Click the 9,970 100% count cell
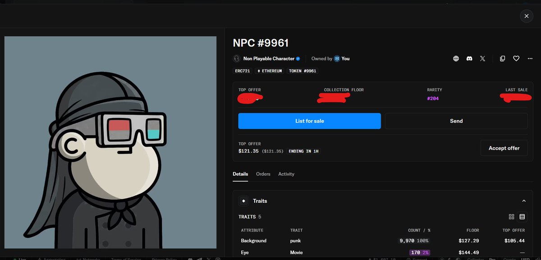The height and width of the screenshot is (260, 541). pos(414,241)
